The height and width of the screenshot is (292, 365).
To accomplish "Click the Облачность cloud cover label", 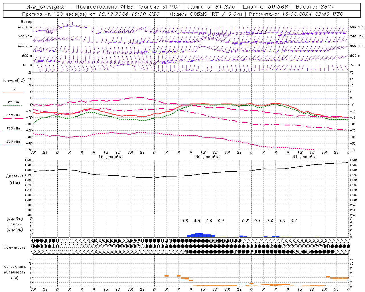I will click(x=15, y=247).
